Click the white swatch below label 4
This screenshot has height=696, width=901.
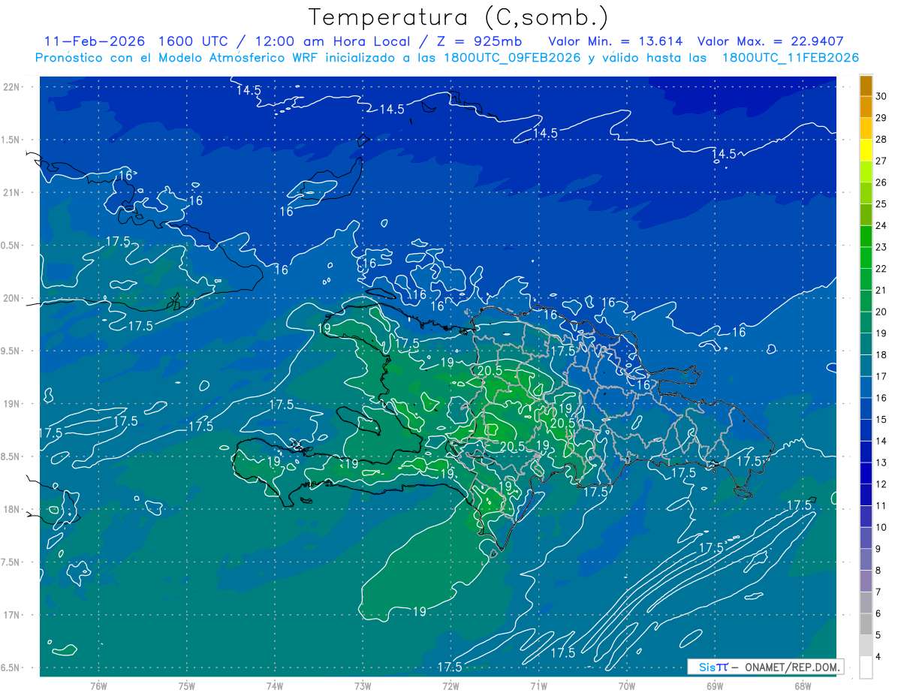click(866, 667)
